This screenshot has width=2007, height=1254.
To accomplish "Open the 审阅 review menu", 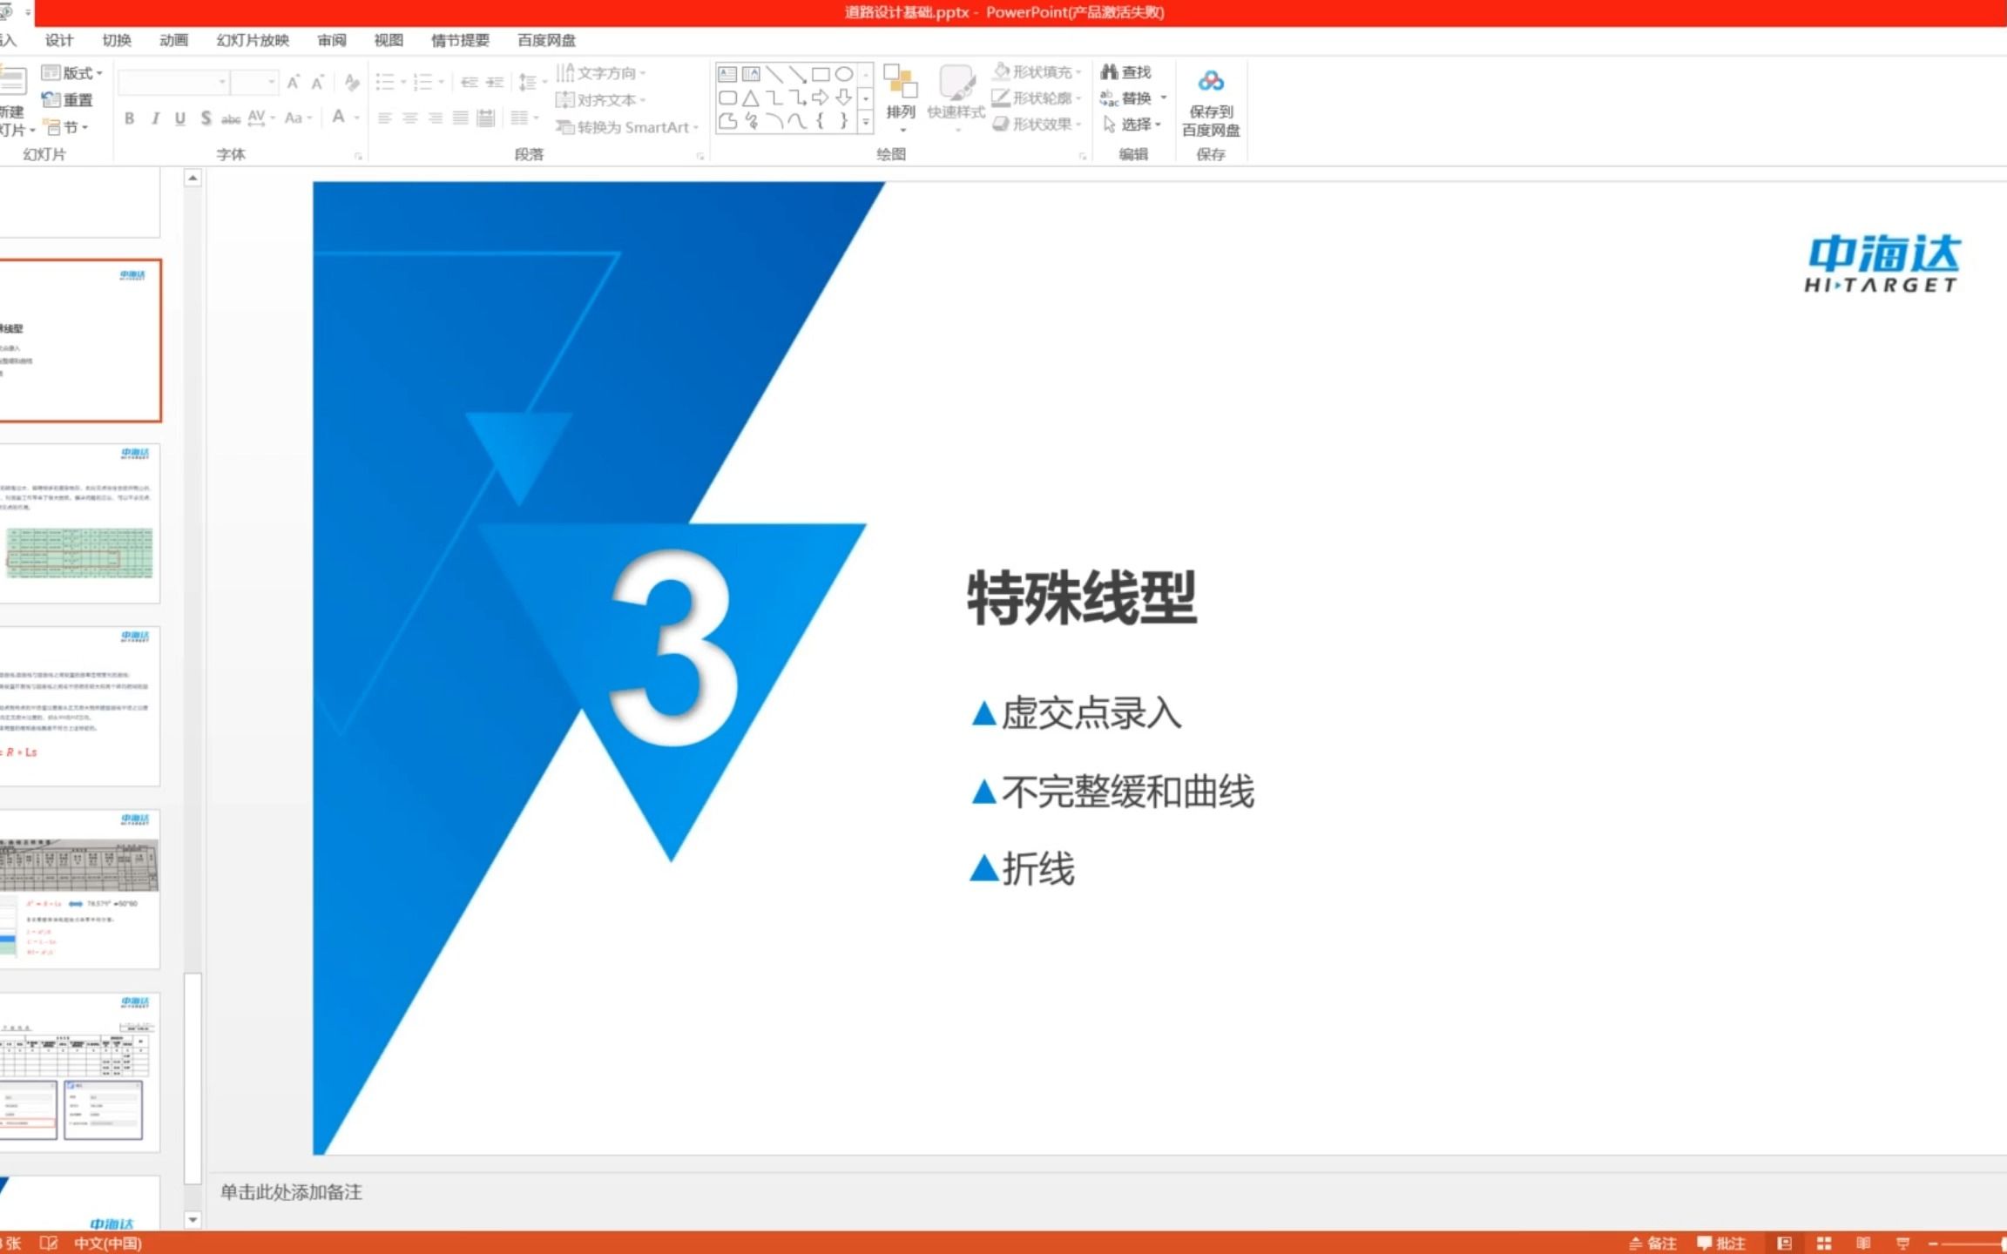I will pyautogui.click(x=329, y=39).
